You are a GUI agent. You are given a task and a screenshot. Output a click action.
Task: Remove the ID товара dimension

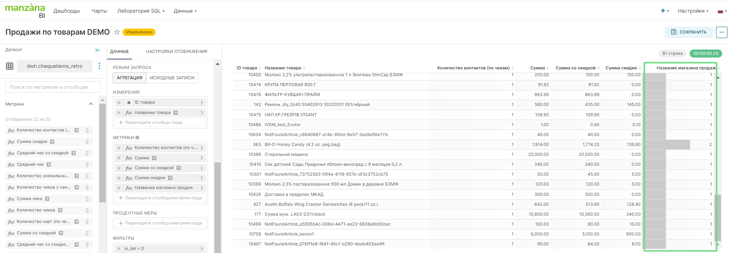[119, 102]
